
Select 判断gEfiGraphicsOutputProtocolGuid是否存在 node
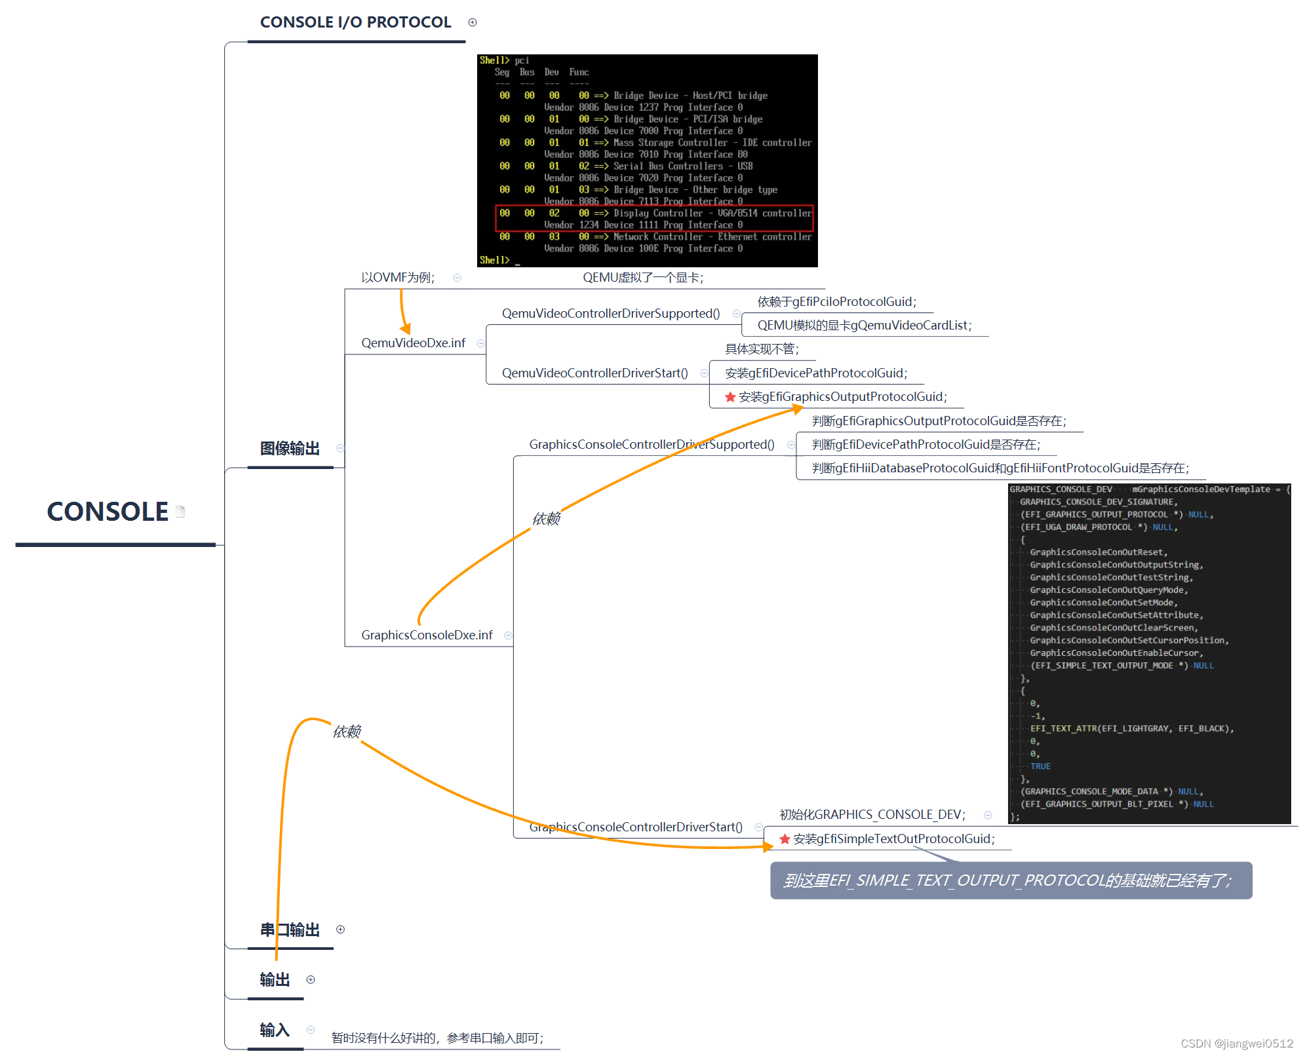point(939,421)
